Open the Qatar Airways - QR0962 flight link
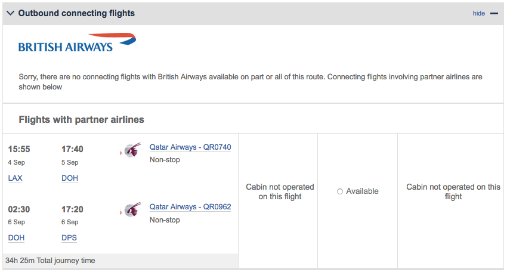This screenshot has height=272, width=507. (190, 207)
